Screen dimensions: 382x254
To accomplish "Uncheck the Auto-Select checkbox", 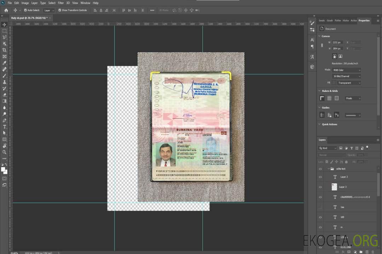I will click(x=25, y=10).
